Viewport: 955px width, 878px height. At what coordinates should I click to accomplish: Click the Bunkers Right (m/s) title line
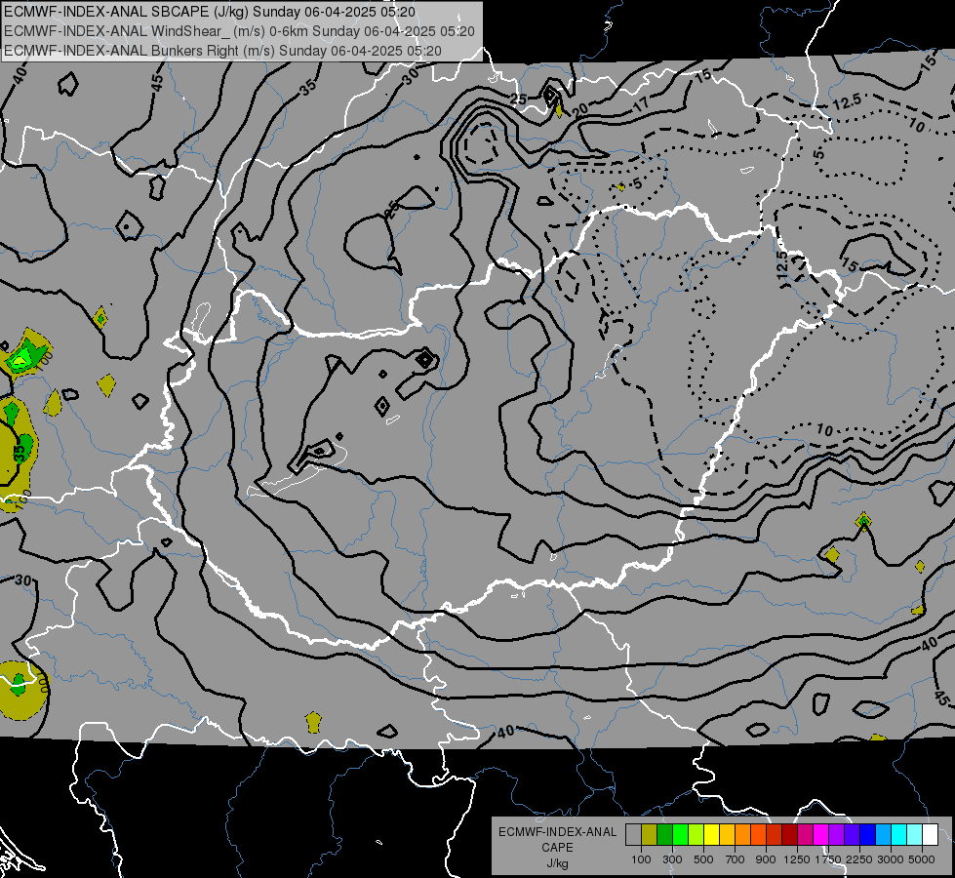pyautogui.click(x=223, y=51)
